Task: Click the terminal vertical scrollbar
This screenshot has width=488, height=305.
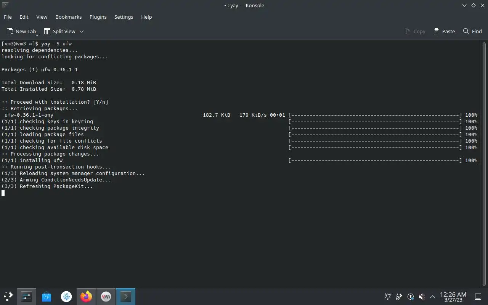Action: coord(484,164)
